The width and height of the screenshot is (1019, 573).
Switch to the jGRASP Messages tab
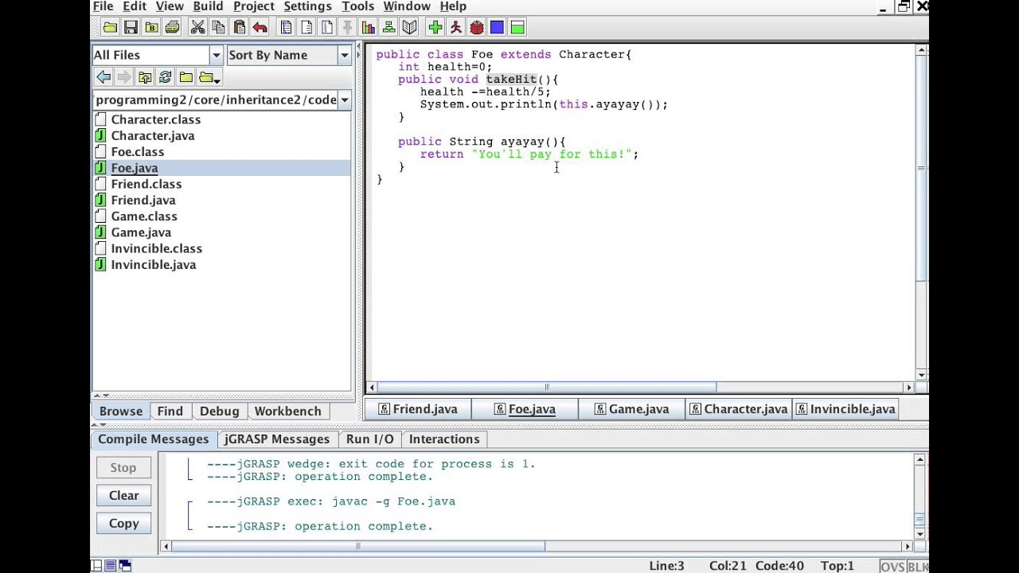coord(277,439)
